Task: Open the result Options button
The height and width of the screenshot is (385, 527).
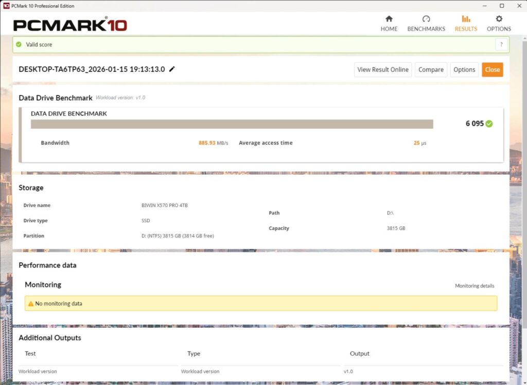Action: (464, 70)
